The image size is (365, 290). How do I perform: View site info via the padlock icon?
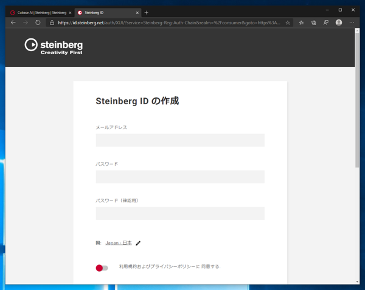point(52,23)
